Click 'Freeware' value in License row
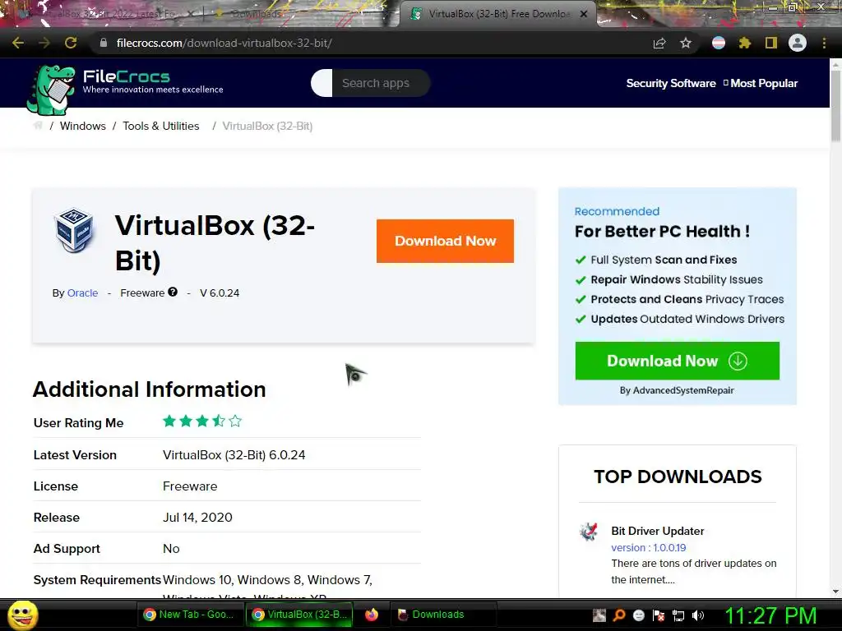The width and height of the screenshot is (842, 631). pyautogui.click(x=190, y=486)
